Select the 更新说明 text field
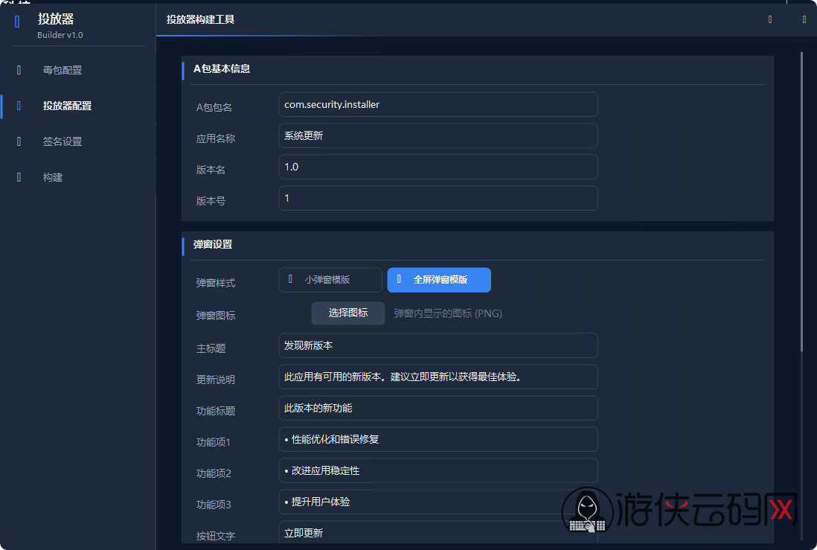The width and height of the screenshot is (817, 550). 438,377
